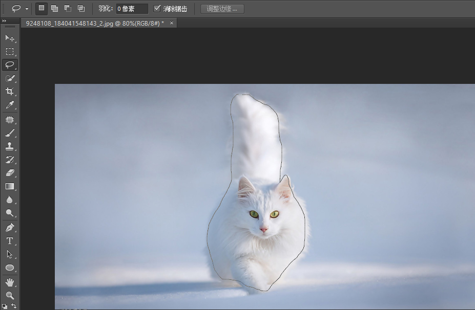Select the Clone Stamp tool
The image size is (475, 310).
(x=10, y=146)
